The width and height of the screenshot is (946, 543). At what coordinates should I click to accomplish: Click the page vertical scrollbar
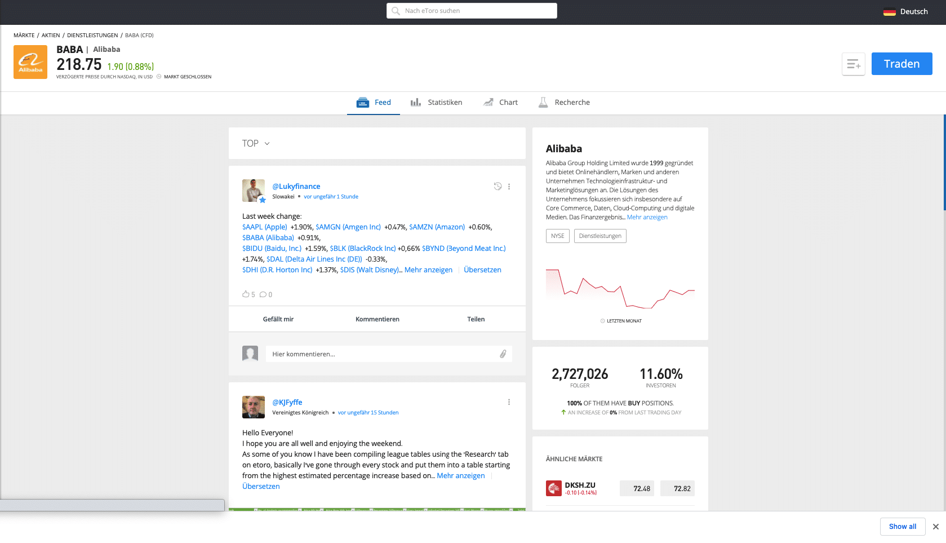(944, 164)
